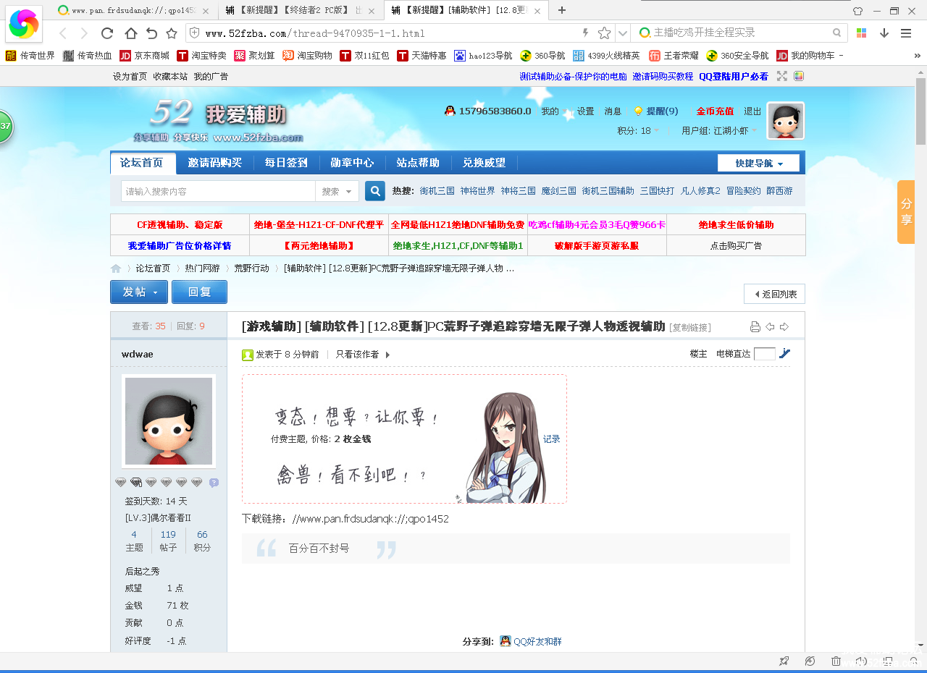Click the browser search box with 主播吃鸡 text
Screen dimensions: 927x673
pos(740,33)
